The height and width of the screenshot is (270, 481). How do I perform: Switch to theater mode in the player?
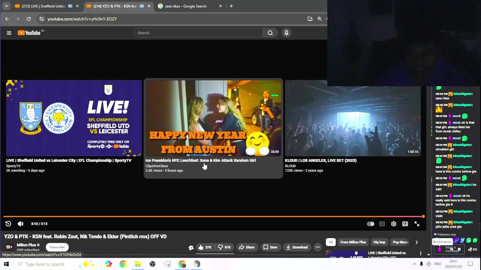405,224
